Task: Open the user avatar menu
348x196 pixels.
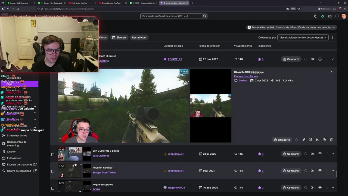Action: [x=344, y=16]
